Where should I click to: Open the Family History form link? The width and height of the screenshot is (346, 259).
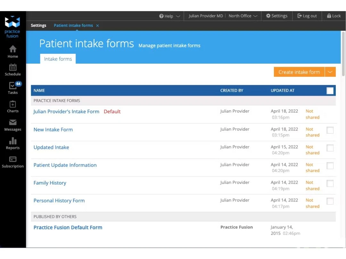(x=50, y=183)
